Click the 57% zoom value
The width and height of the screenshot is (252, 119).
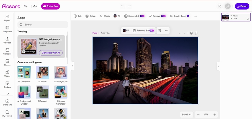point(206,115)
